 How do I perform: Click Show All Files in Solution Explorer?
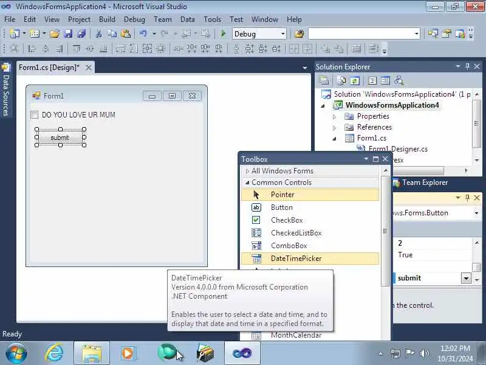pos(341,81)
